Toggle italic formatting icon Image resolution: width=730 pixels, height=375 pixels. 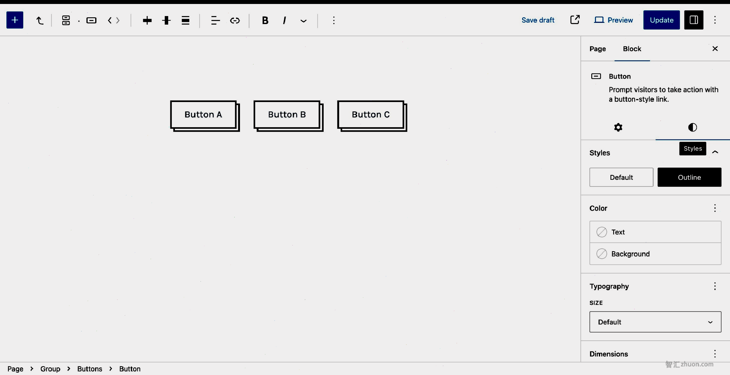(283, 20)
